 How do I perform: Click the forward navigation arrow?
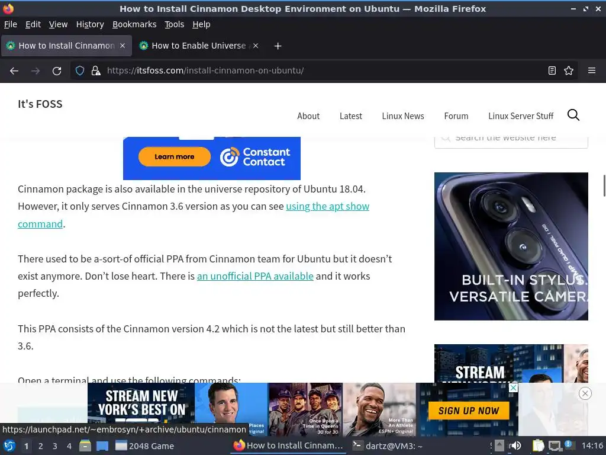[x=36, y=71]
